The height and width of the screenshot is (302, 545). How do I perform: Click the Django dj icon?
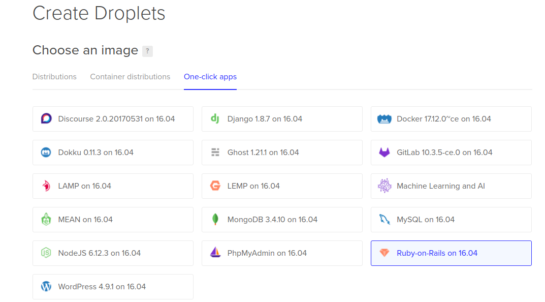click(x=215, y=119)
